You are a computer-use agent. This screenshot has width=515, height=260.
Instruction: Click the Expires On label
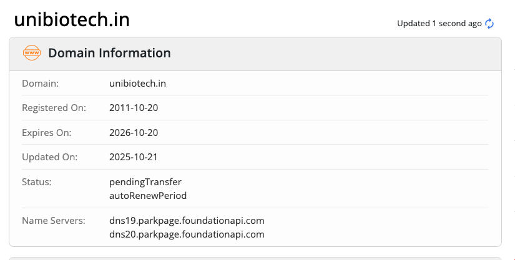47,132
